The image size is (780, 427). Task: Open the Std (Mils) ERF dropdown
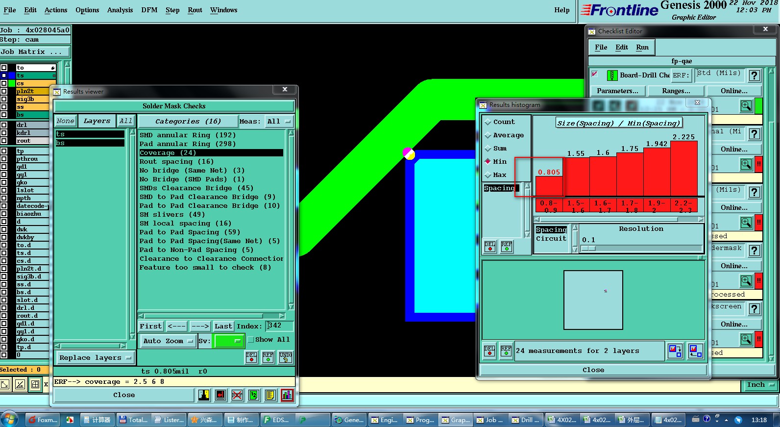(x=720, y=75)
